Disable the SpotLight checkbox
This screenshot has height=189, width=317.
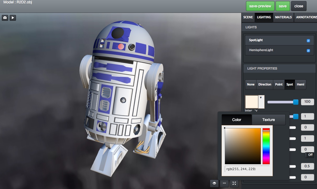coord(308,41)
